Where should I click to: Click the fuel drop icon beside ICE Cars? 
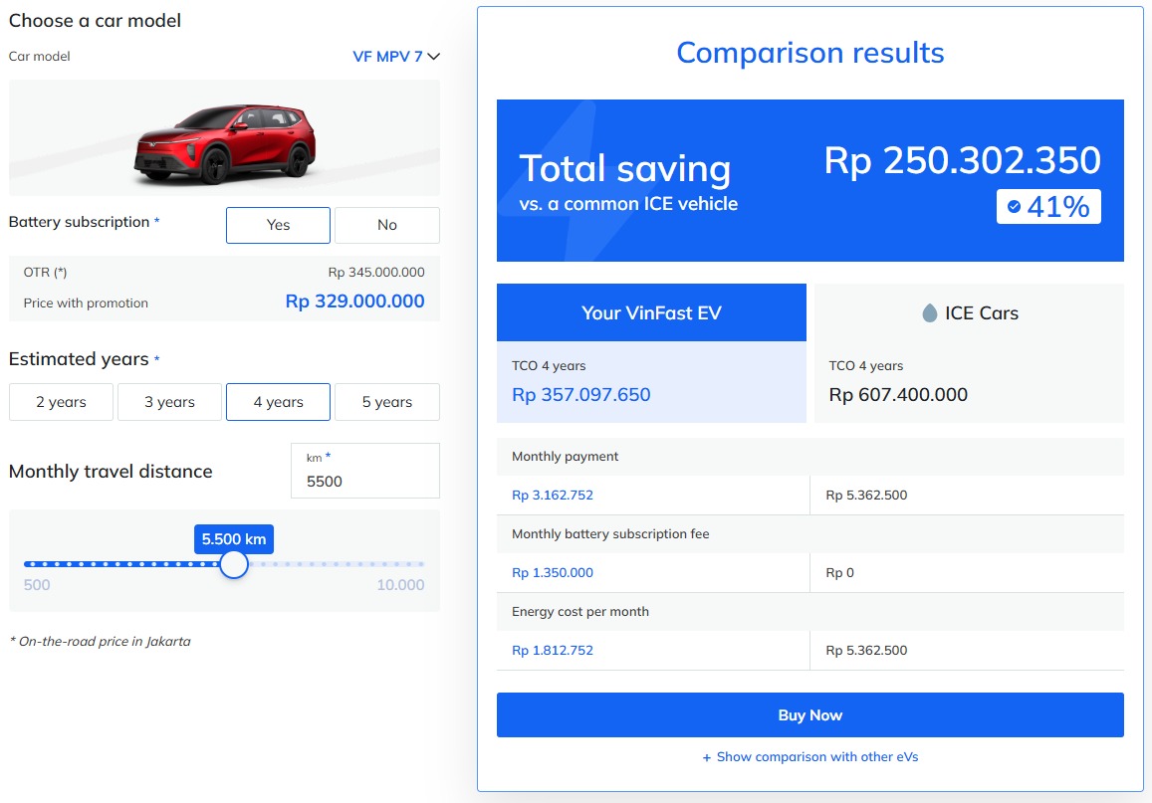[929, 313]
